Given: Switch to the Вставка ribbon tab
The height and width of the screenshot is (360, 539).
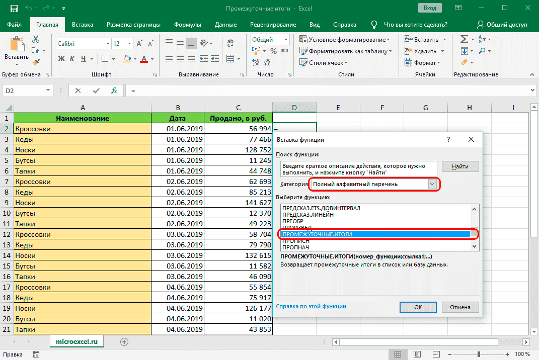Looking at the screenshot, I should click(x=82, y=25).
